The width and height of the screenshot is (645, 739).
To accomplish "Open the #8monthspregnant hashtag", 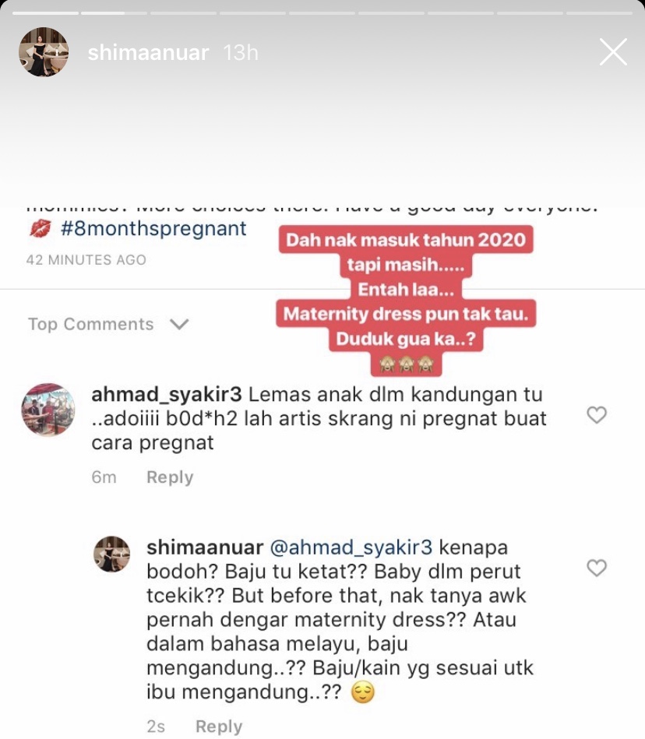I will click(153, 229).
